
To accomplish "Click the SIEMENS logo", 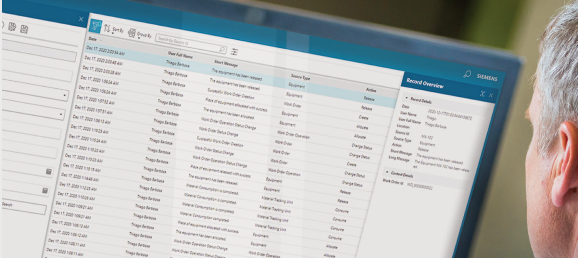I will click(x=487, y=78).
